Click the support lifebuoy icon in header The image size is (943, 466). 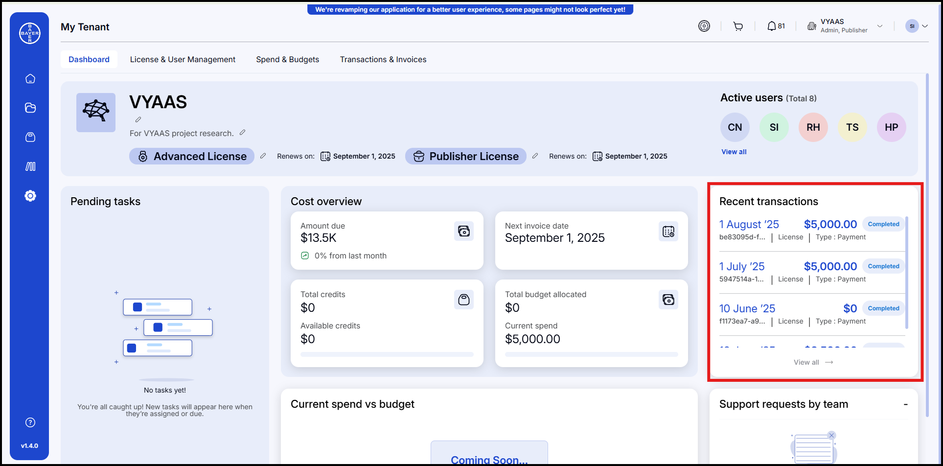(704, 26)
